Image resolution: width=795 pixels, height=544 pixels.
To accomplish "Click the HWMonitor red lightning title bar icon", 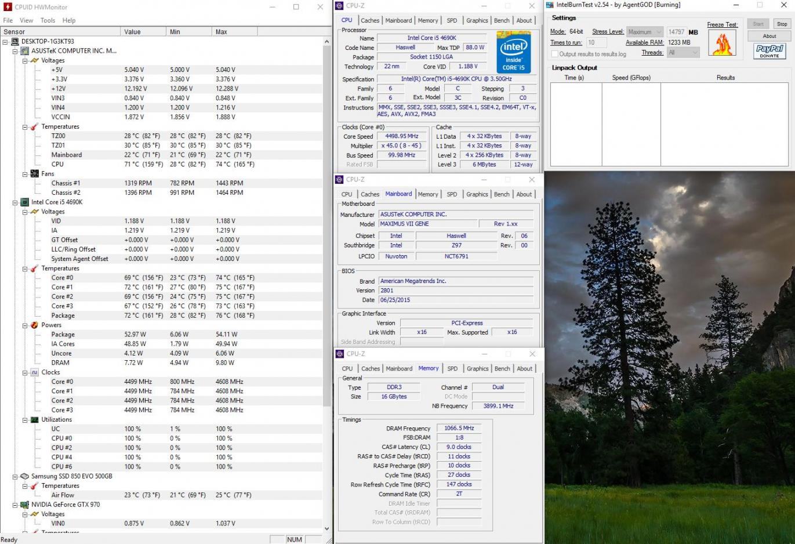I will 8,7.
